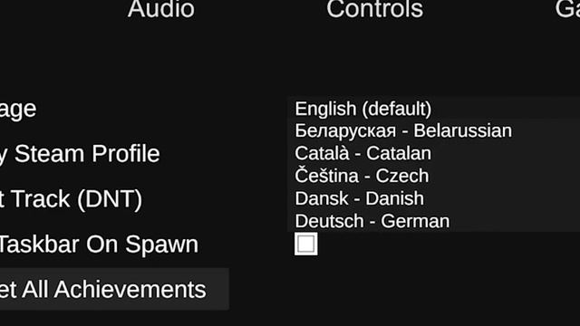Select the Беларуская entry in dropdown

pyautogui.click(x=433, y=130)
